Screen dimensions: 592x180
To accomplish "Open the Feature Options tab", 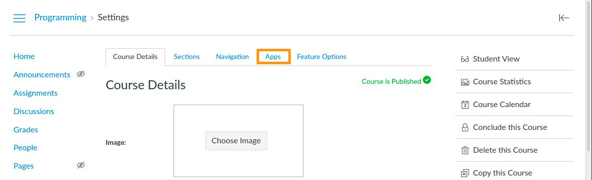I will [x=322, y=57].
